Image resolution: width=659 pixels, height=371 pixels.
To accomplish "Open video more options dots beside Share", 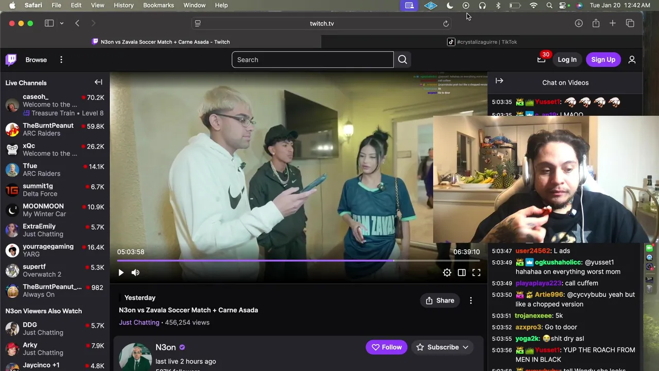I will [x=471, y=300].
